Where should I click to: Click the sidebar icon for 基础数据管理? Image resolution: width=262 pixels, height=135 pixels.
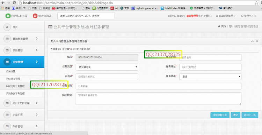(7, 39)
